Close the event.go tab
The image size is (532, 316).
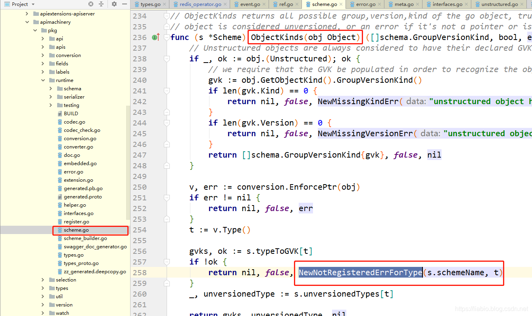[x=264, y=4]
